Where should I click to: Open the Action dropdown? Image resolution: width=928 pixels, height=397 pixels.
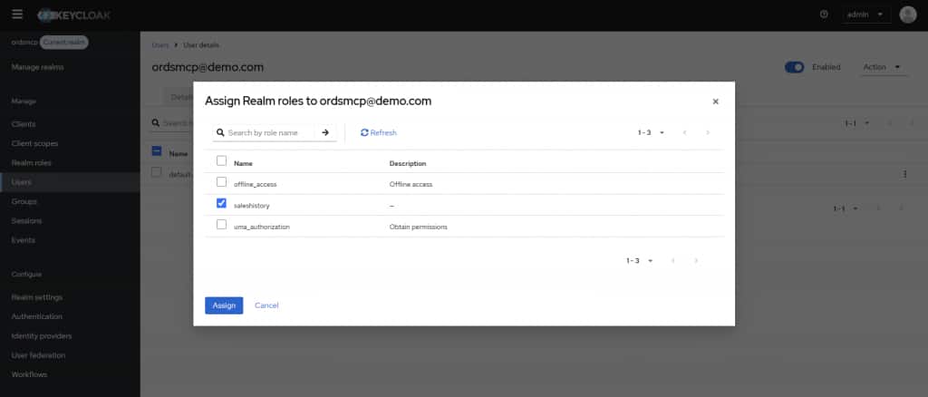[x=882, y=67]
